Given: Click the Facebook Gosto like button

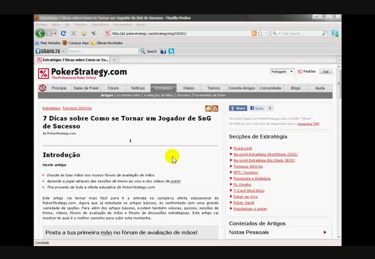Looking at the screenshot, I should click(x=257, y=108).
